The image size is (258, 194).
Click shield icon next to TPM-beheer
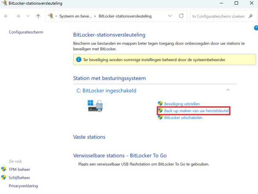3,169
